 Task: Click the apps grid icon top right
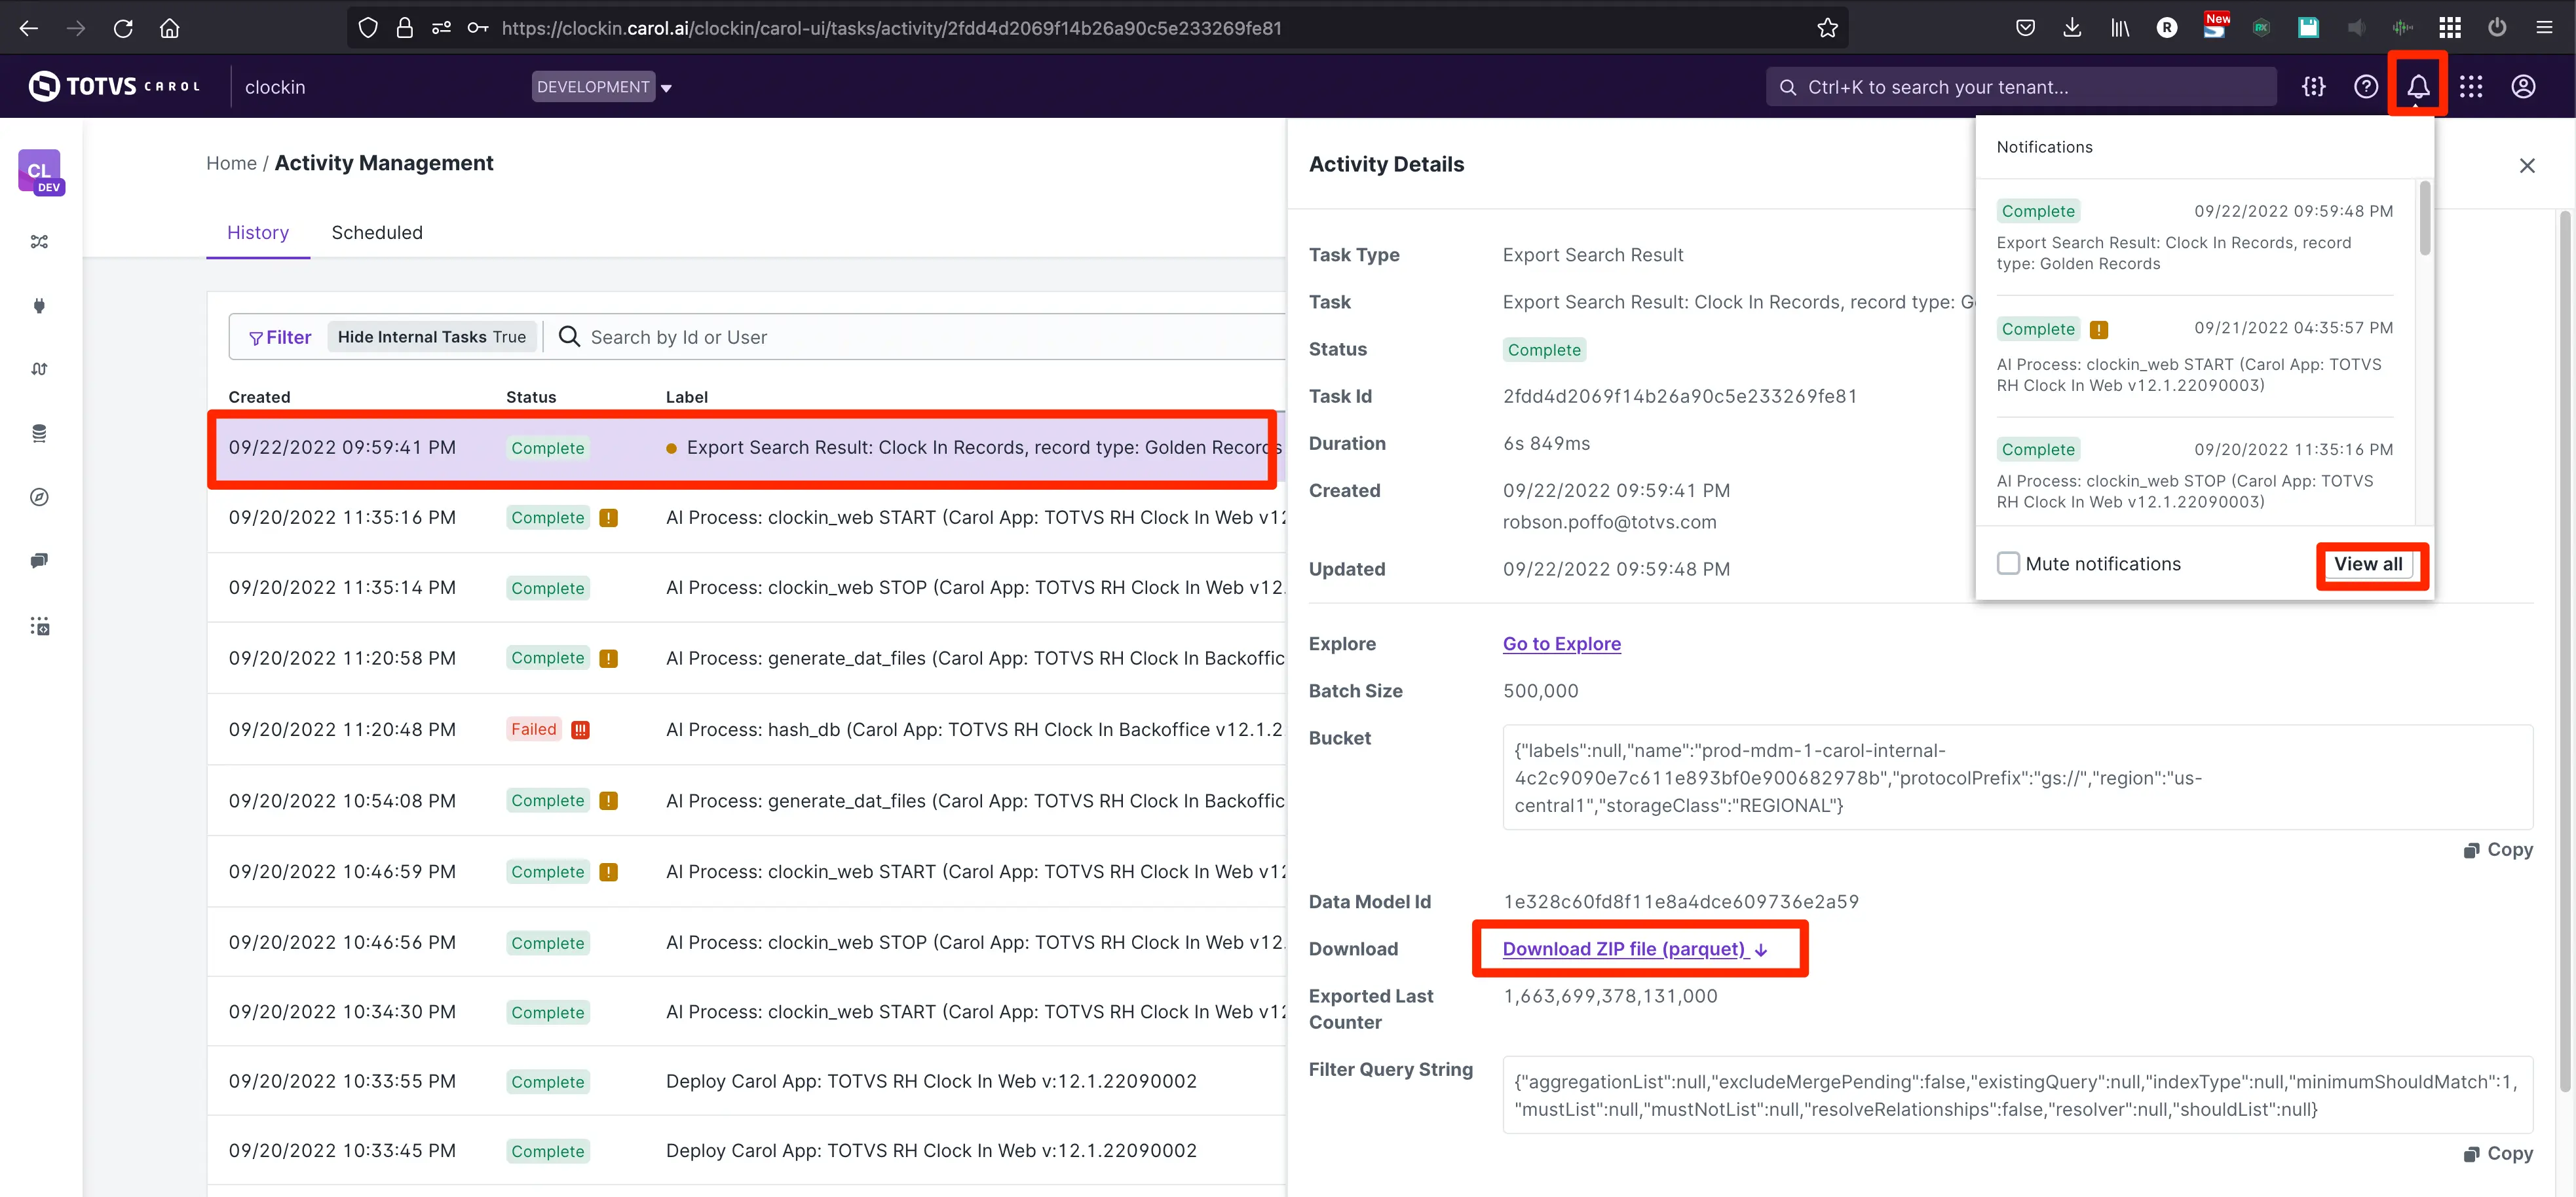pos(2471,85)
